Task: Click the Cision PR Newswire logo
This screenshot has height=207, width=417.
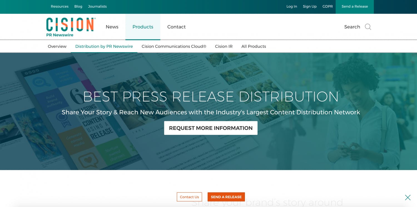Action: coord(71,27)
